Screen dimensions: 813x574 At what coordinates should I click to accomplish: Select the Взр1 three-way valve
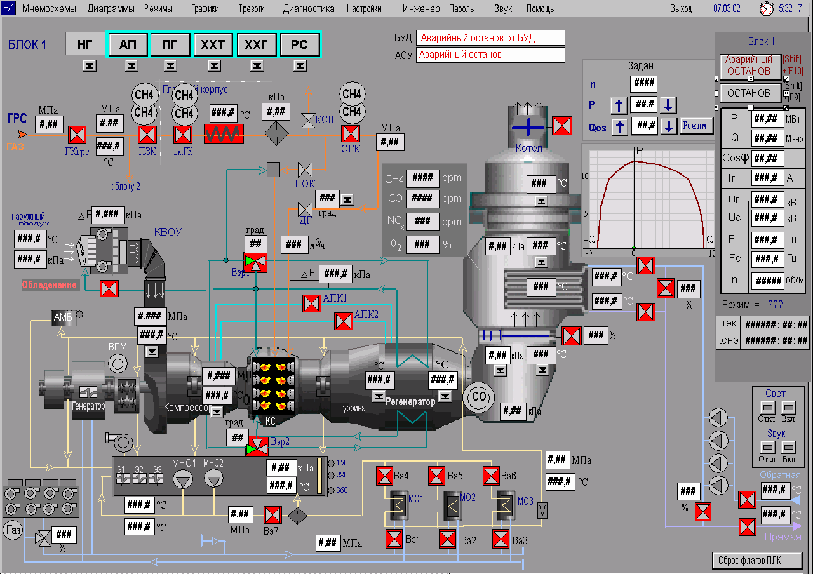255,263
